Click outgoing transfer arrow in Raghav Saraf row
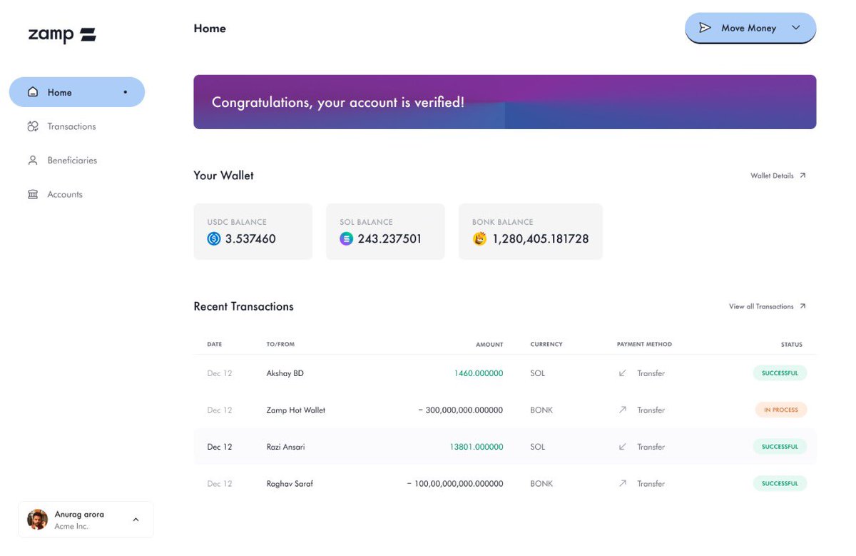This screenshot has width=856, height=556. (x=623, y=483)
